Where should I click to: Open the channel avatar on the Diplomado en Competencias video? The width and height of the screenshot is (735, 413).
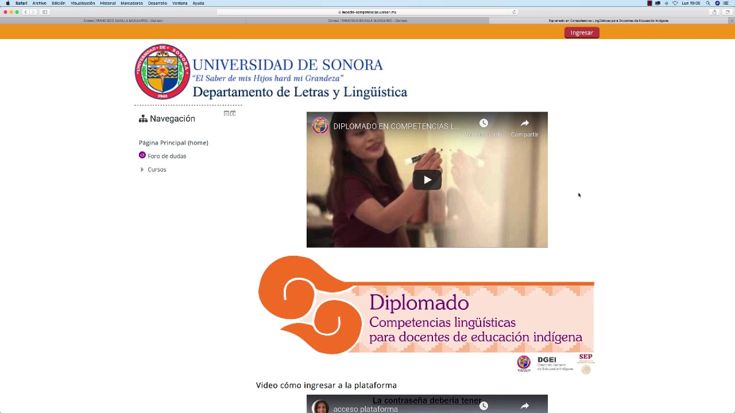click(x=320, y=126)
